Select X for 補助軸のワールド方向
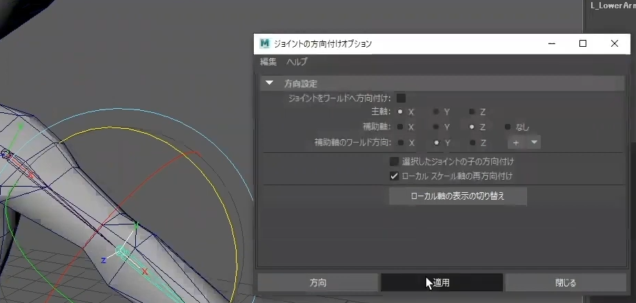Screen dimensions: 636x303 point(400,143)
